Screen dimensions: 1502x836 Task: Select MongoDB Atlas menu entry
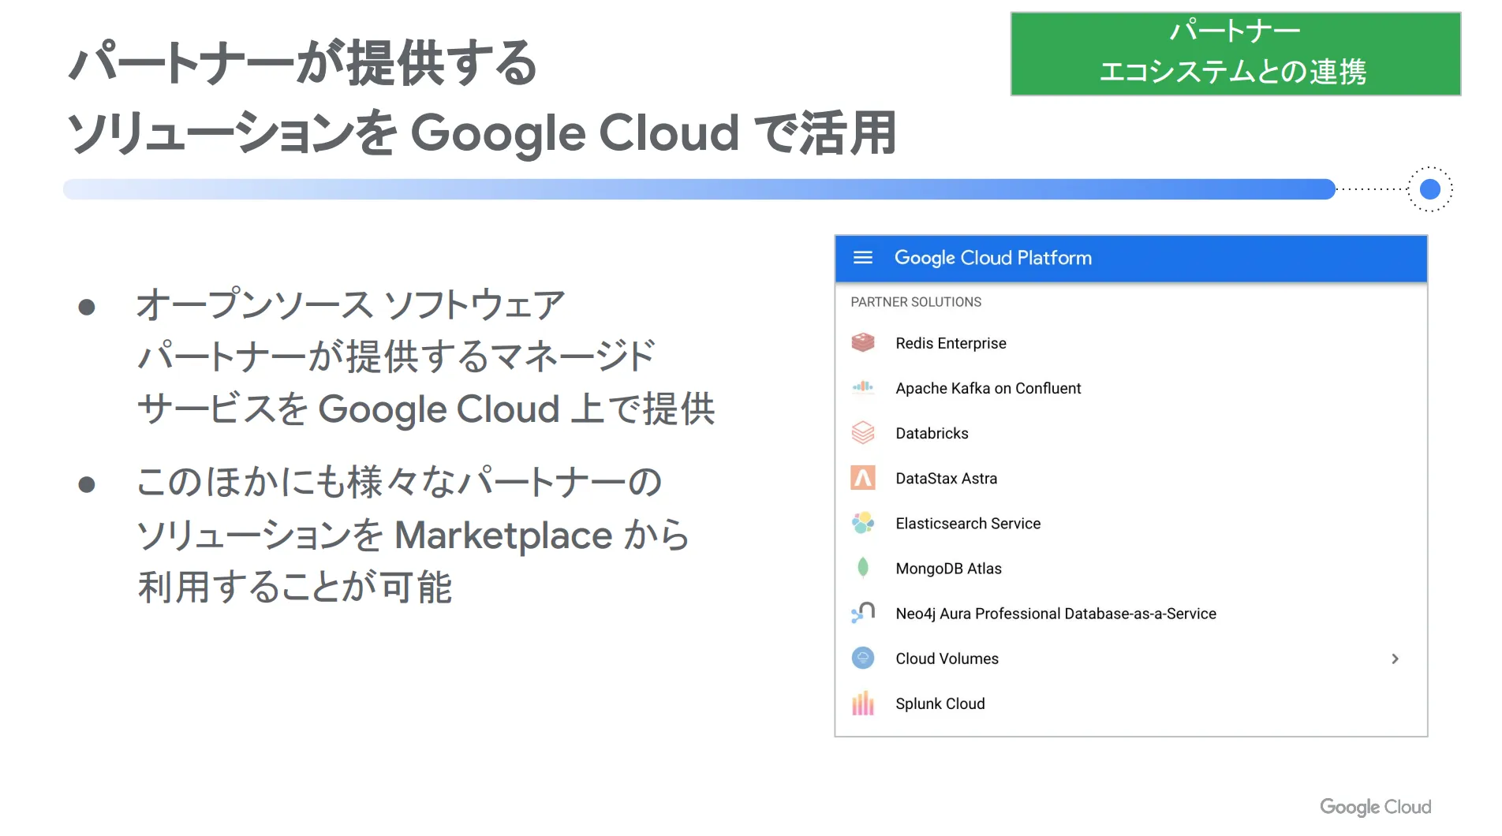pos(1130,568)
